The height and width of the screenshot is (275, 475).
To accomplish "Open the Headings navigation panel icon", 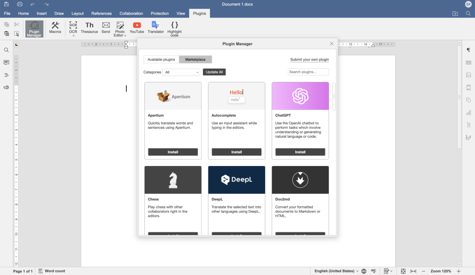I will 6,75.
